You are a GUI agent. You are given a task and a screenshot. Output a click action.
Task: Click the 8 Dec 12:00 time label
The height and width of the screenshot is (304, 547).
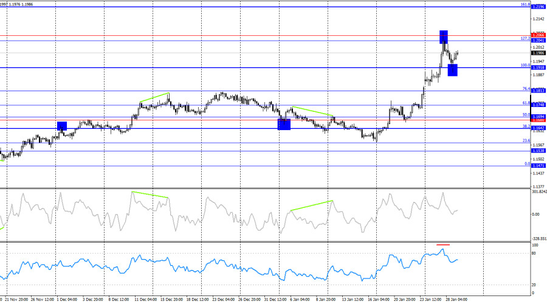(119, 300)
